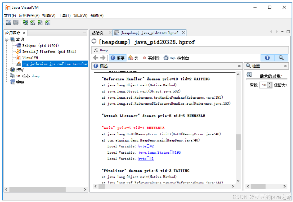Click the "Finalizer" daemon thread line

[x=146, y=171]
